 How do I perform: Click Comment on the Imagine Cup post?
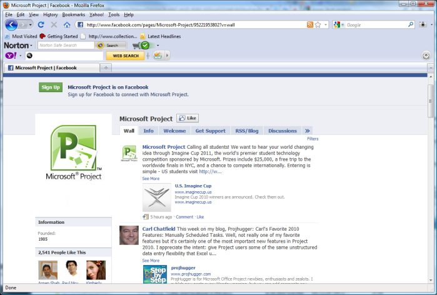pyautogui.click(x=184, y=217)
